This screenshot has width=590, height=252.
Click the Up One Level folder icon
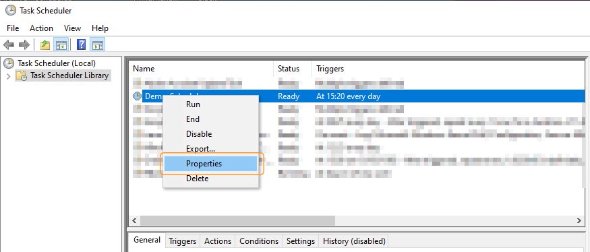45,45
